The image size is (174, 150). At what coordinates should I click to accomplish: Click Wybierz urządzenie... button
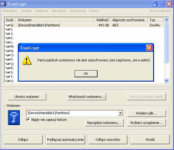click(146, 123)
